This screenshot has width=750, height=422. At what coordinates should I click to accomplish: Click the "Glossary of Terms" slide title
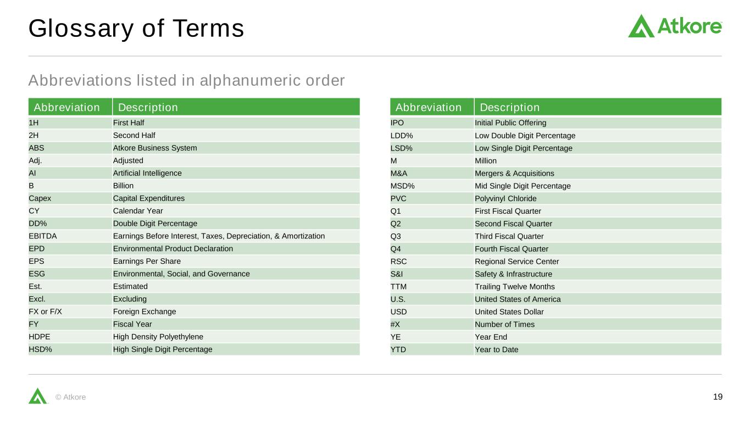coord(136,29)
